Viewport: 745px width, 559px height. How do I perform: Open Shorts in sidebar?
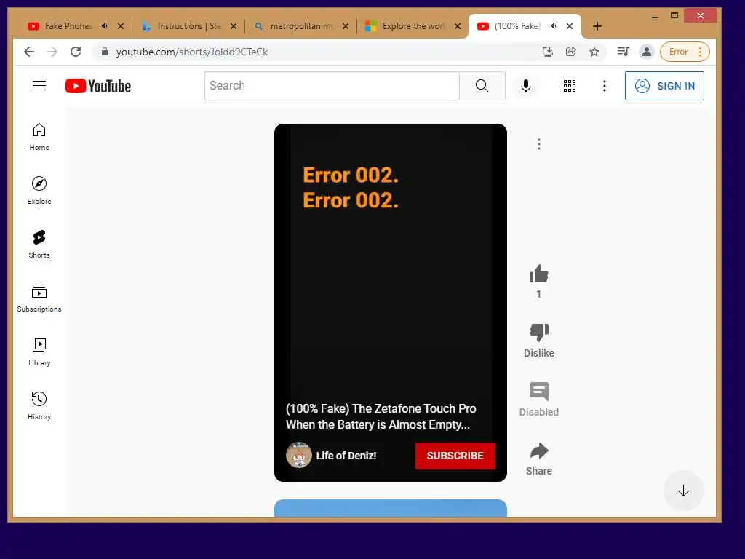point(39,245)
